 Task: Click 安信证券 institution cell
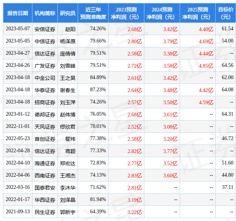tap(45, 29)
